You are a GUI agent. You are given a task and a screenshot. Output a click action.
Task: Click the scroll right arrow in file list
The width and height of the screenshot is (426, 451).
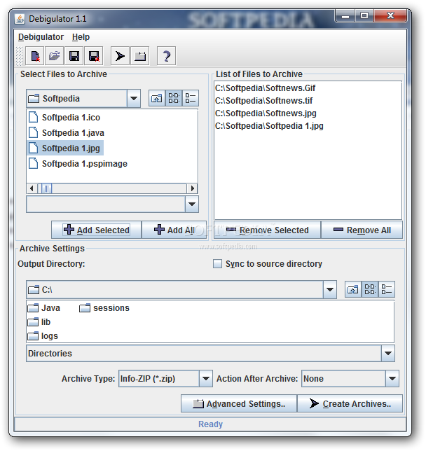point(193,188)
